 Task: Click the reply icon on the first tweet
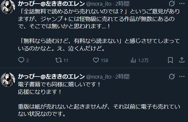[x=21, y=61]
